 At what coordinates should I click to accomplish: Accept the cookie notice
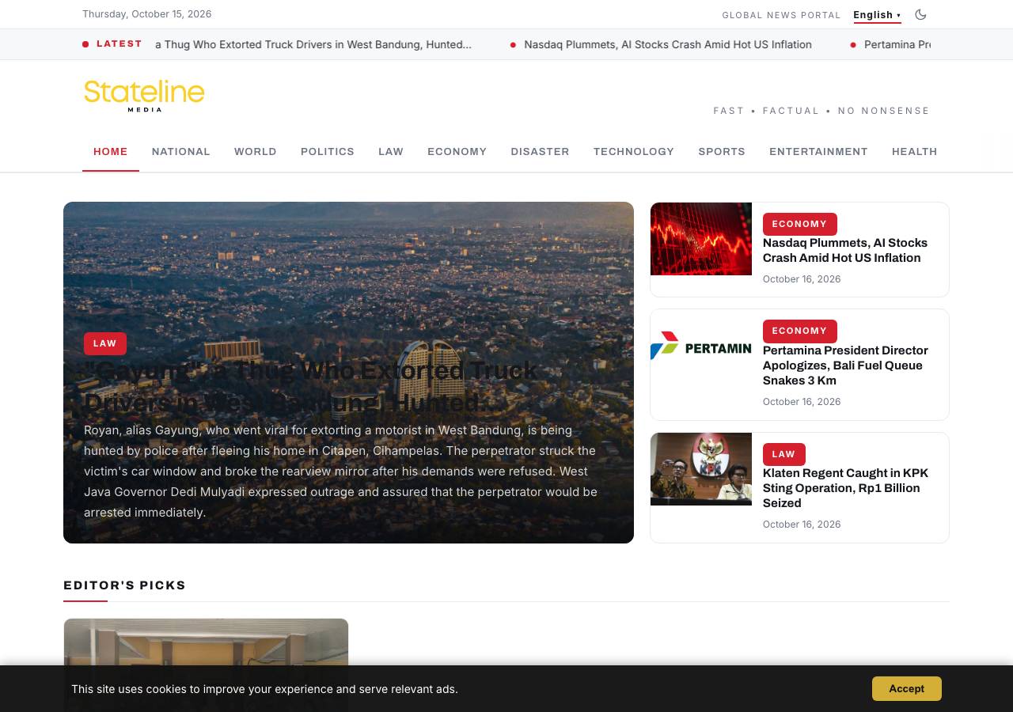[x=907, y=688]
